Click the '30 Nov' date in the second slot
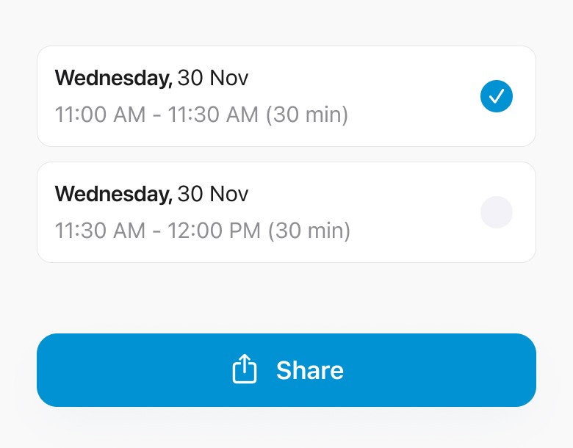Screen dimensions: 573x448 pos(213,194)
